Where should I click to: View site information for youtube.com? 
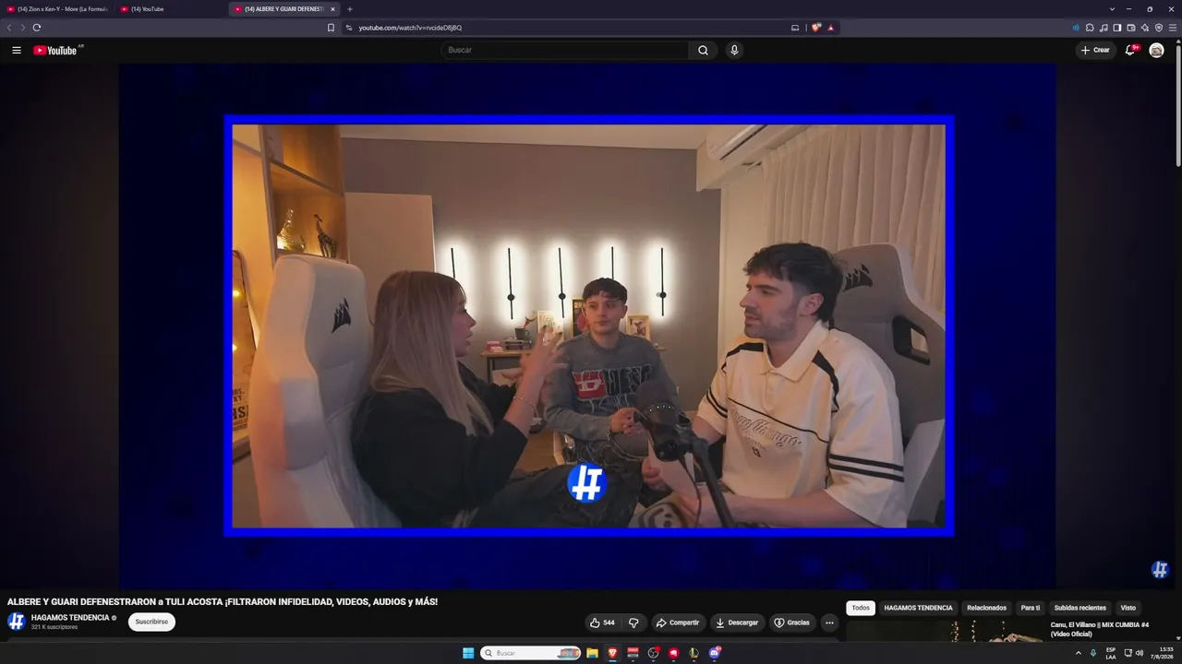point(349,28)
